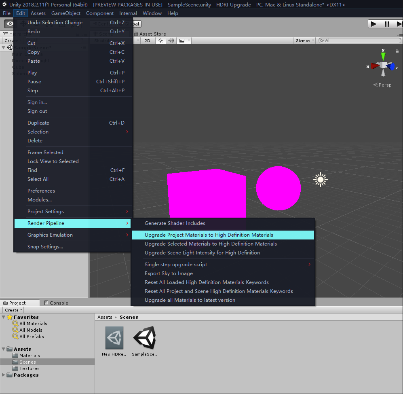Select the Scenes folder in tree

[47, 362]
